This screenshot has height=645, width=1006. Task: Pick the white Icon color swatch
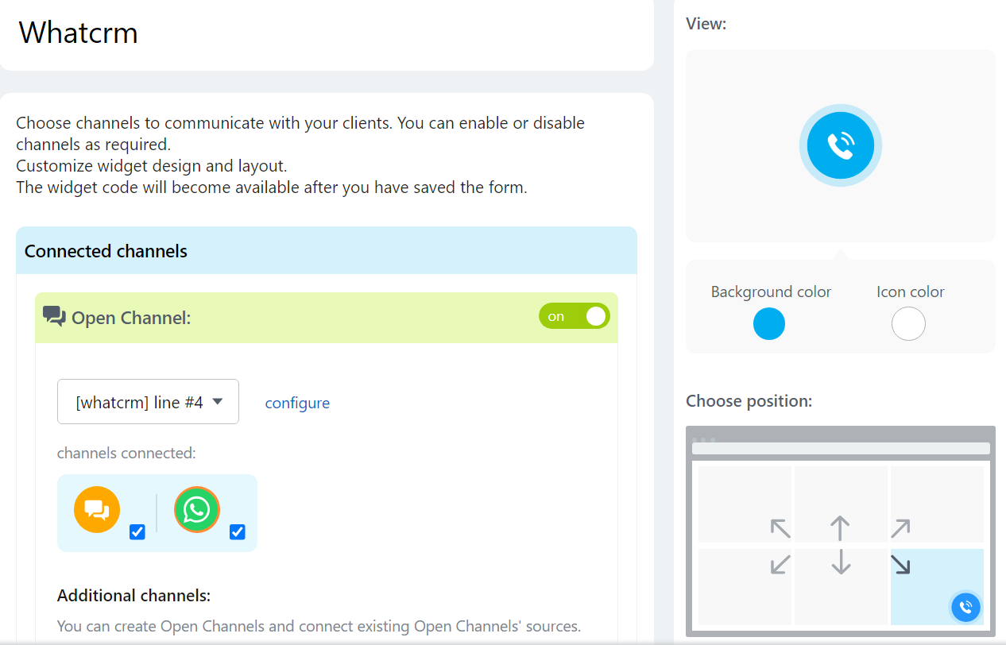[908, 324]
